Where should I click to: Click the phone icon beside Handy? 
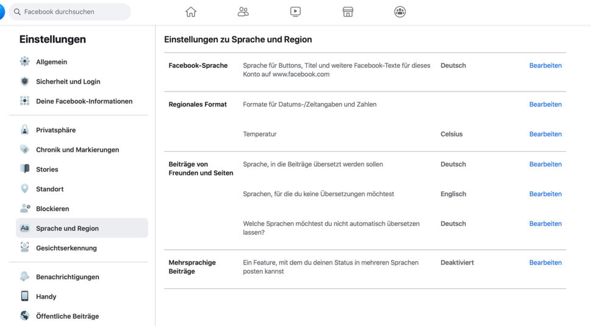point(24,296)
